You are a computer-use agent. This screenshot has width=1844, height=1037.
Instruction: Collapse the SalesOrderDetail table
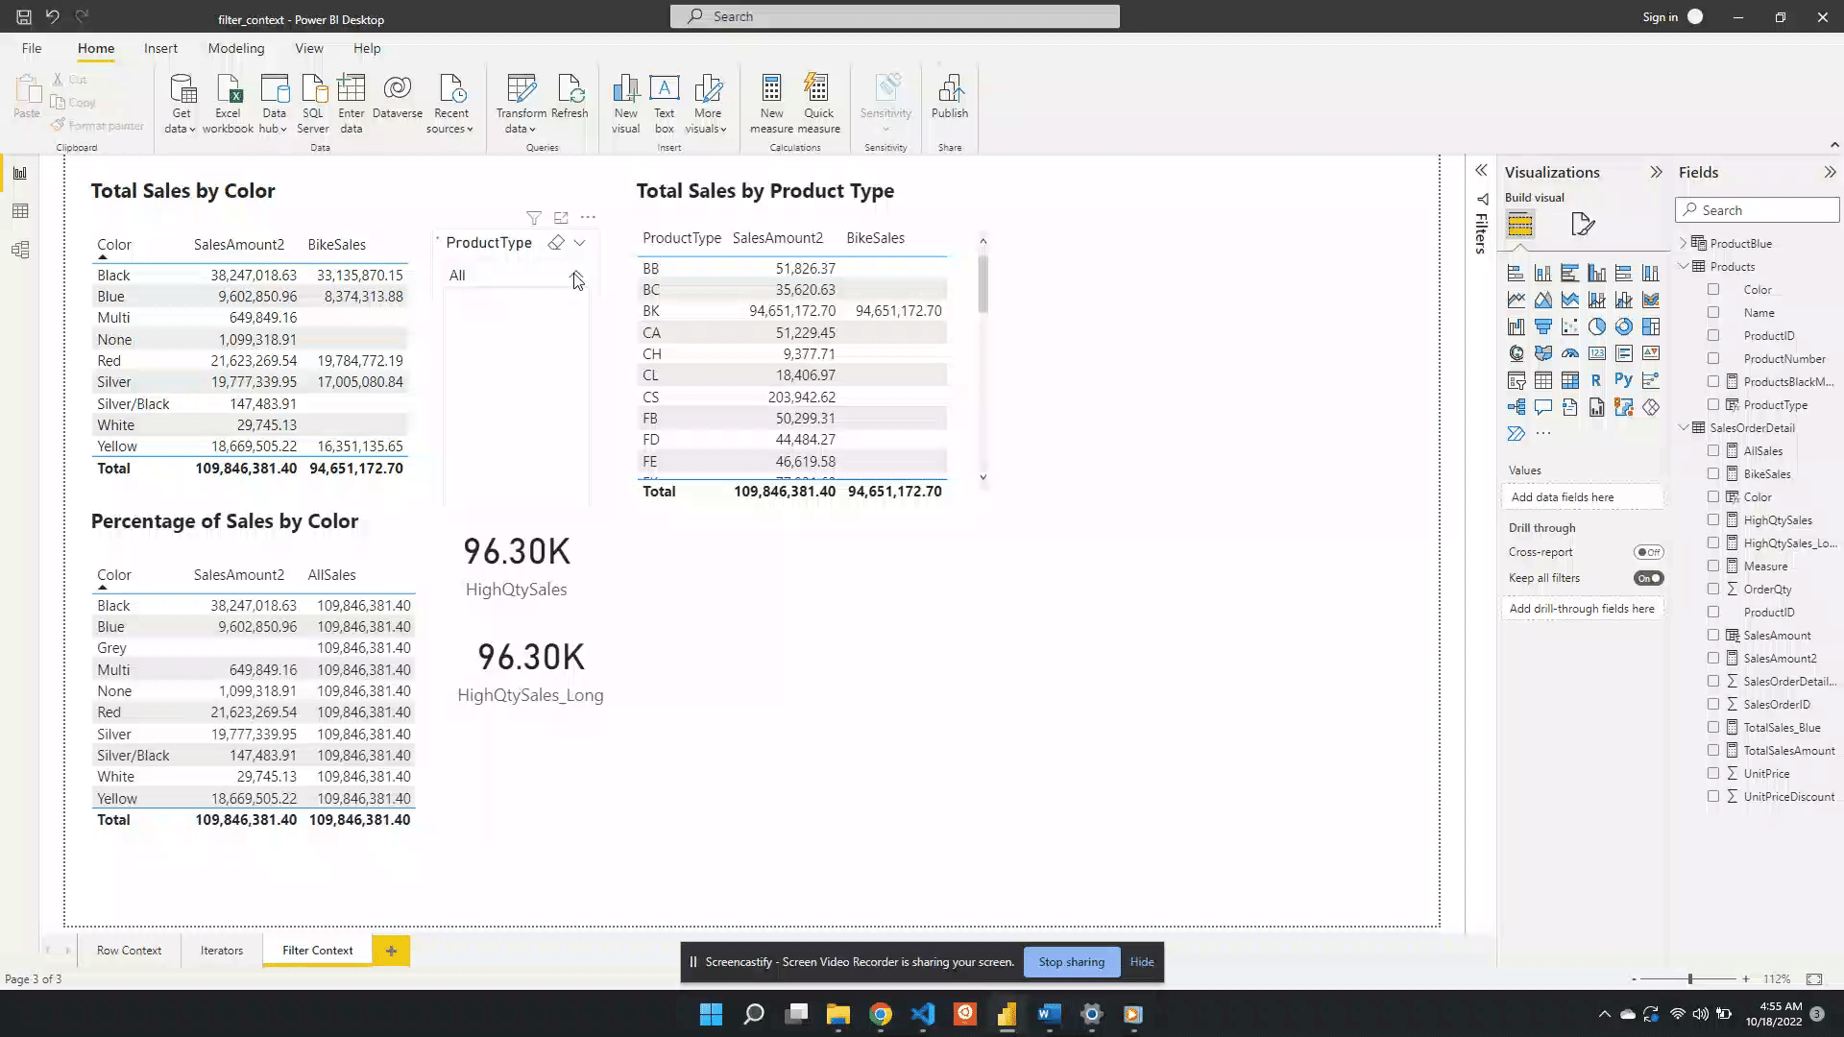[1684, 428]
